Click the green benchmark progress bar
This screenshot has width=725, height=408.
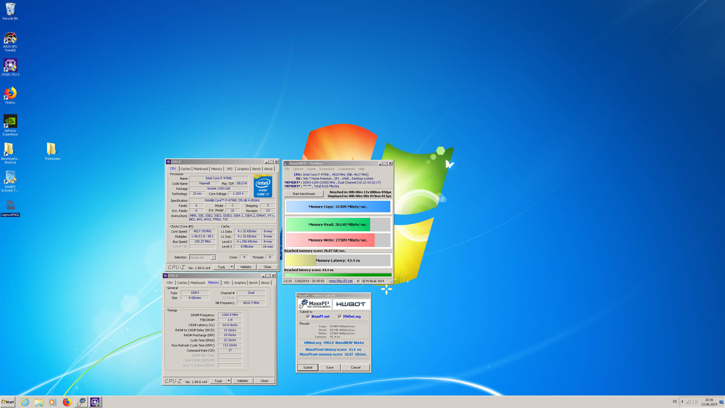tap(338, 275)
